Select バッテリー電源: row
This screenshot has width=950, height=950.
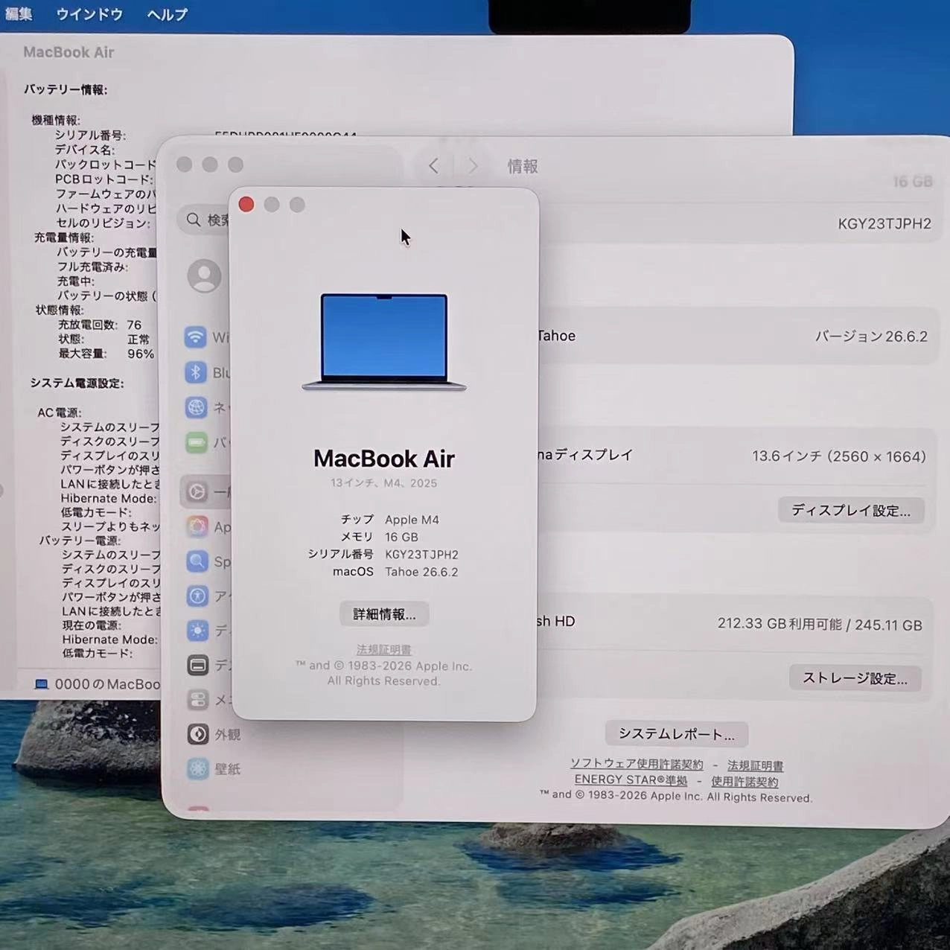[80, 541]
